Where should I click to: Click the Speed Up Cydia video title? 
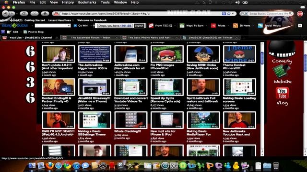(x=165, y=100)
